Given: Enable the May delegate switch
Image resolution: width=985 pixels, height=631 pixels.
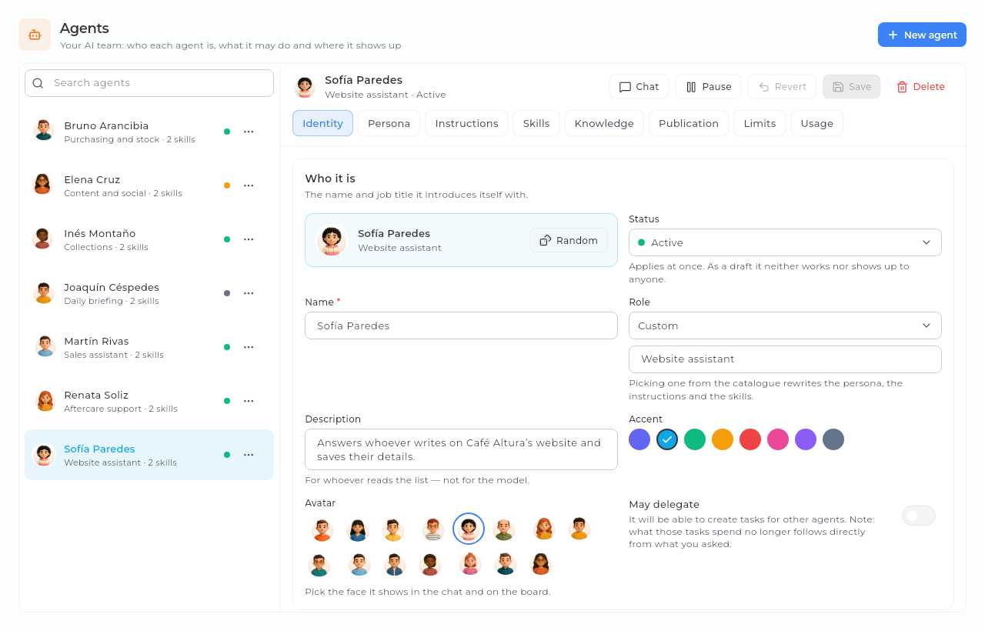Looking at the screenshot, I should click(919, 516).
